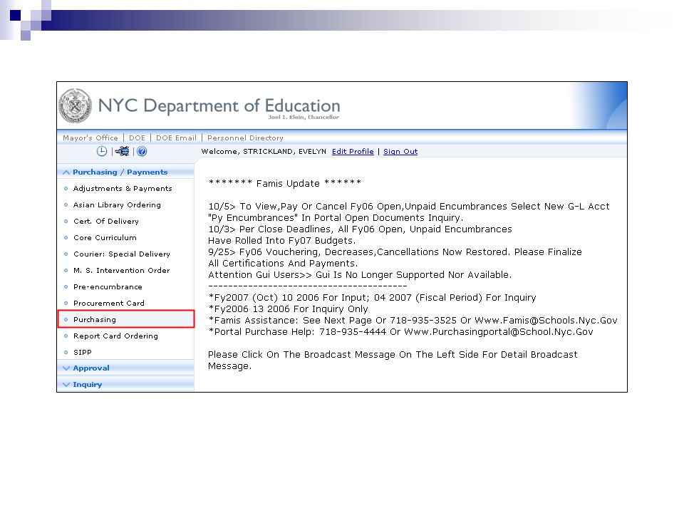Click the clock history icon
The height and width of the screenshot is (513, 684).
(102, 151)
